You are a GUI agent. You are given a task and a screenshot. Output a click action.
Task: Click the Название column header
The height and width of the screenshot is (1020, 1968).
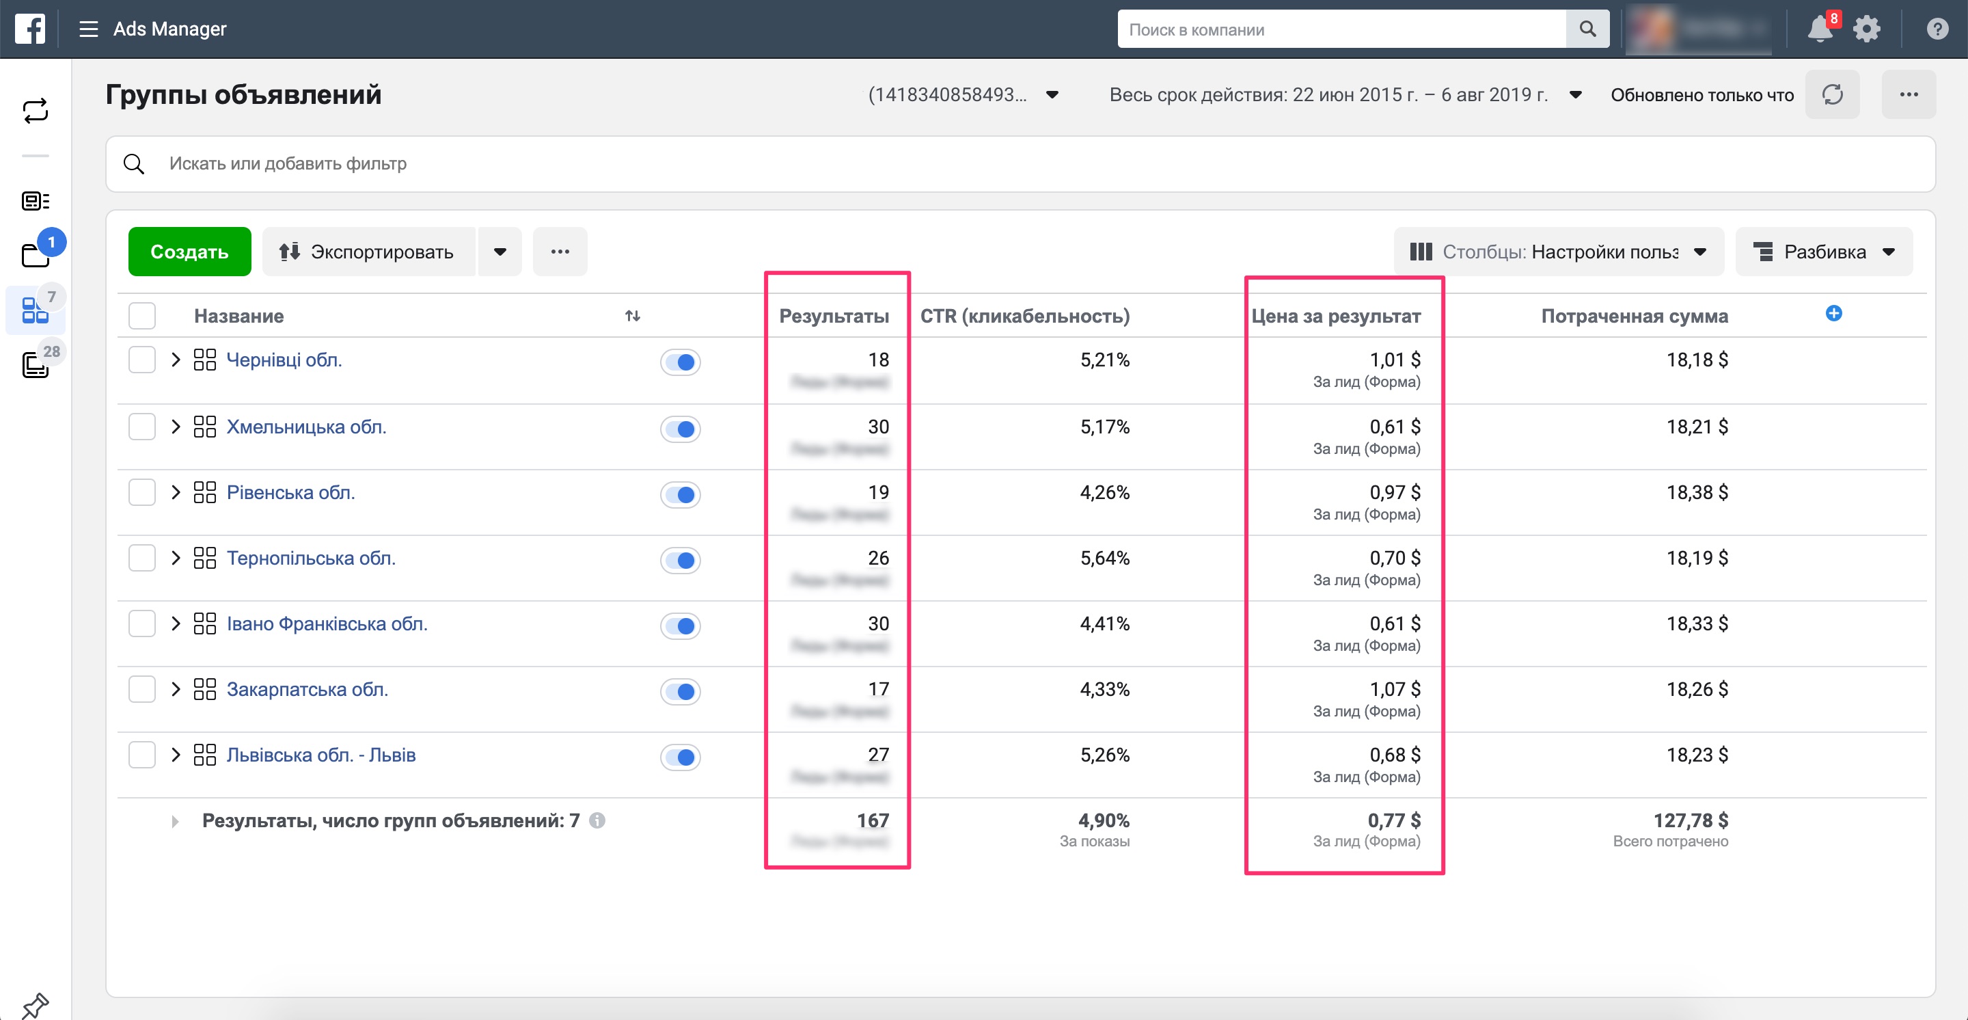point(238,317)
